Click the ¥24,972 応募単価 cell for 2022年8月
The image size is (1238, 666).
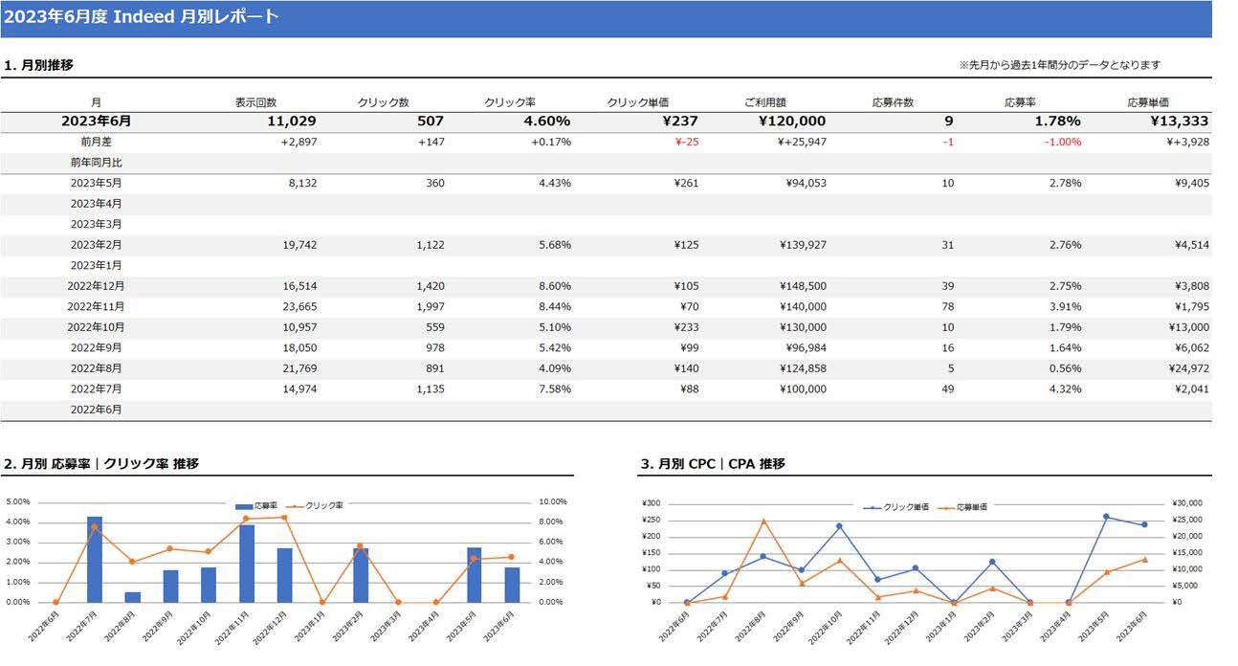coord(1187,368)
